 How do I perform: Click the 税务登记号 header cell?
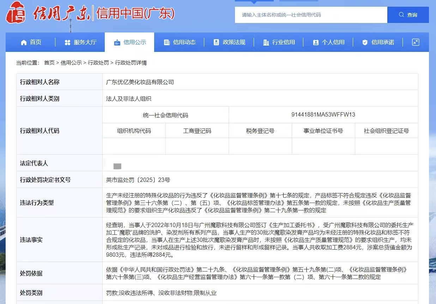coord(260,131)
